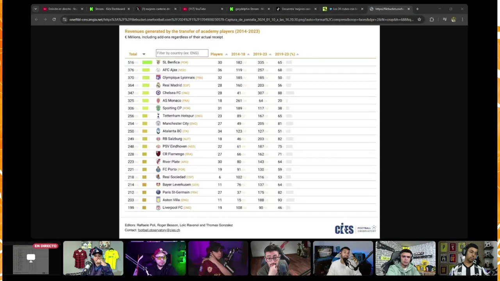Click the CR Flamengo club crest
The image size is (500, 281).
tap(158, 154)
